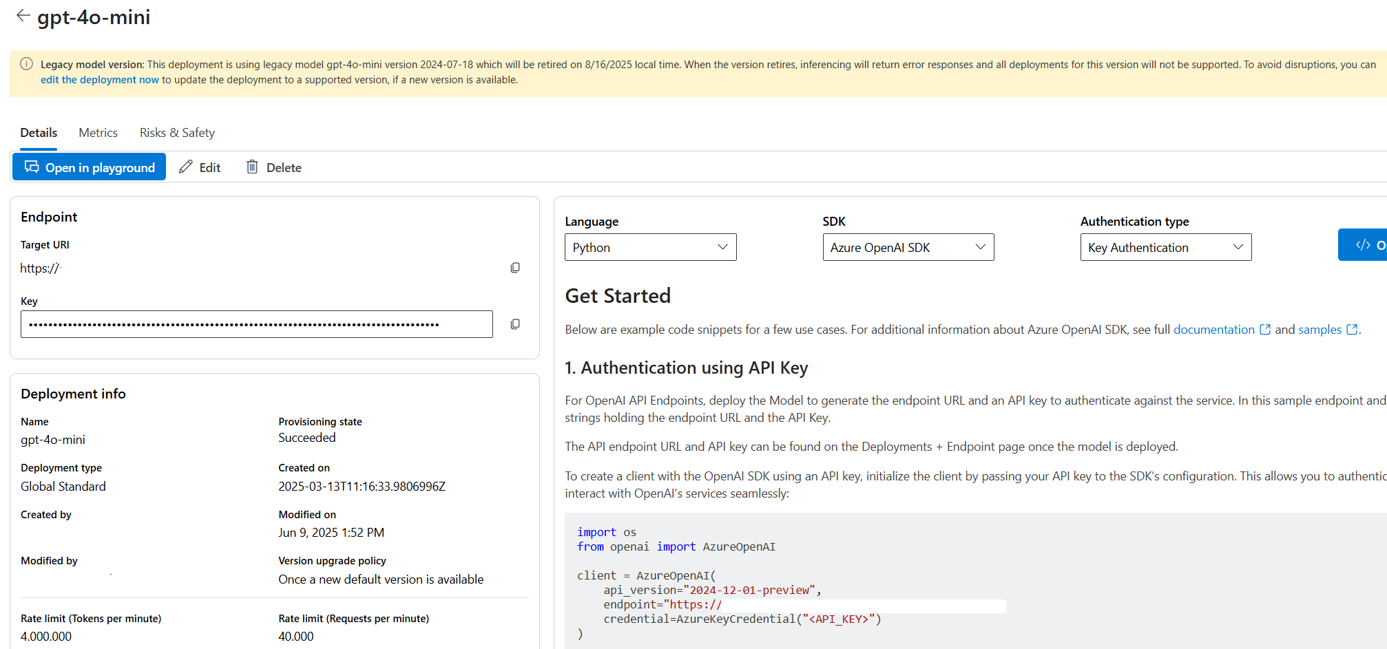Copy the endpoint Key to clipboard

coord(515,324)
